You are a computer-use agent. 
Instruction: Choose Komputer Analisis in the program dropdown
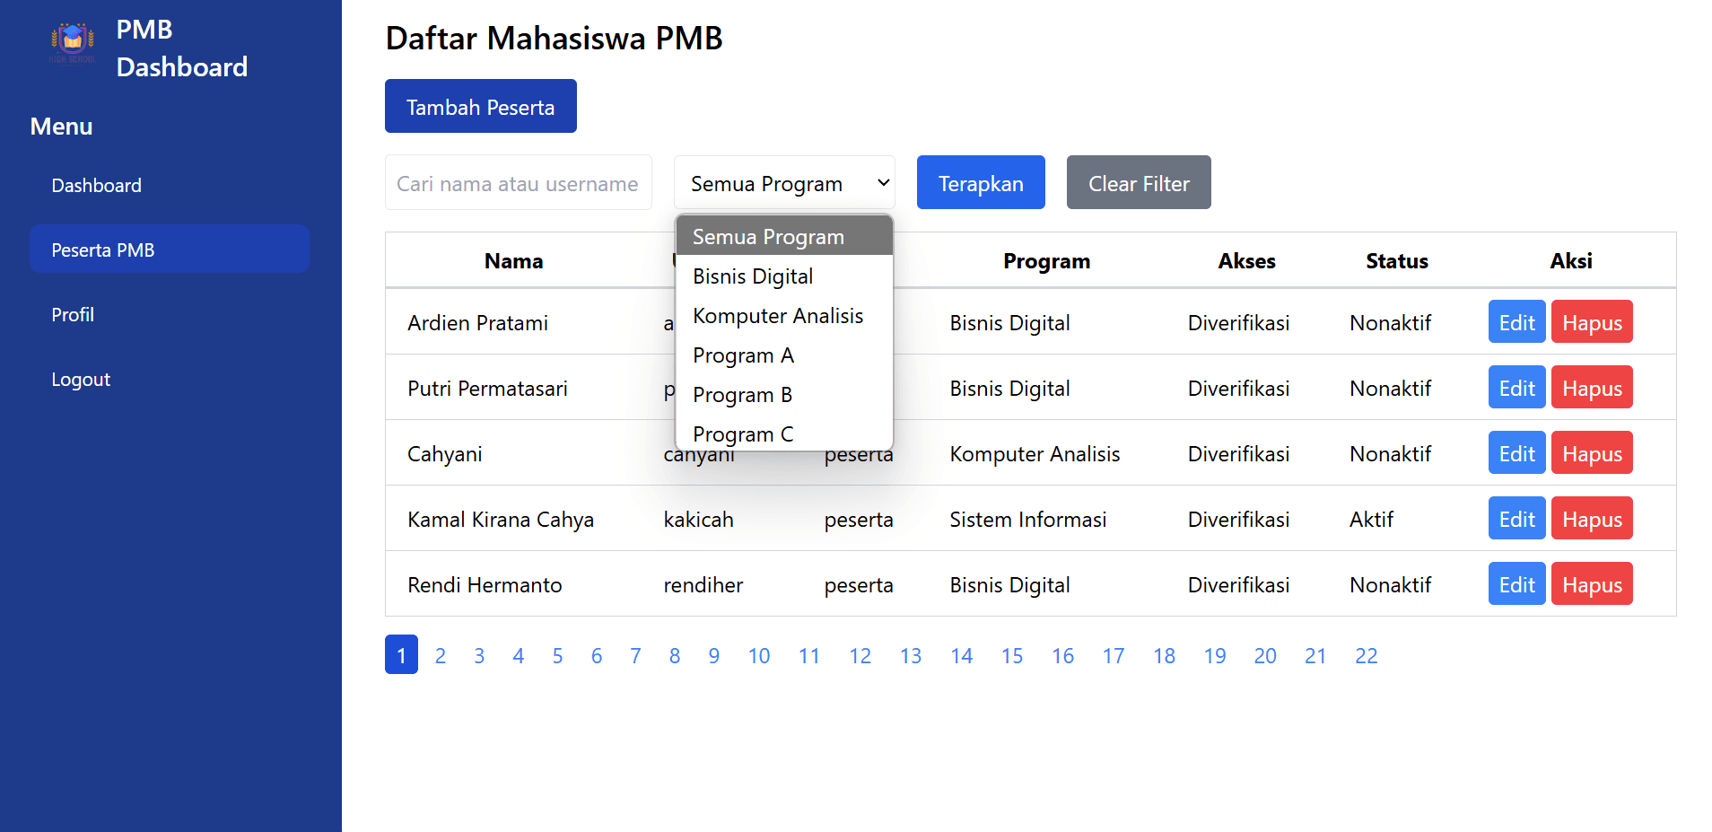[777, 315]
